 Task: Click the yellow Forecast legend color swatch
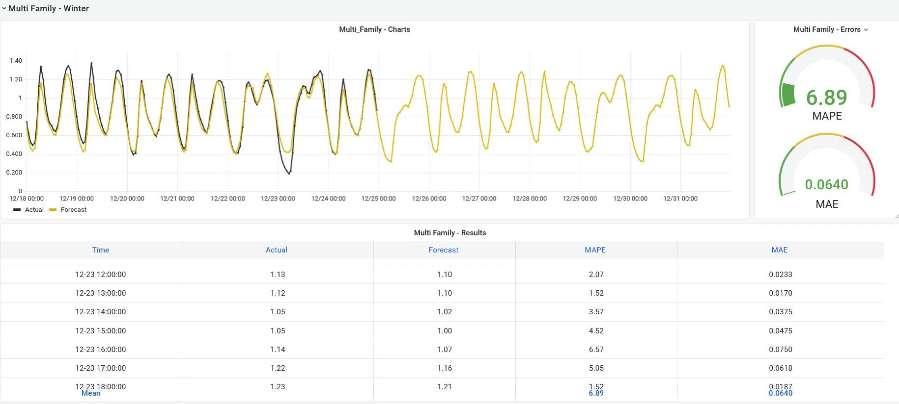pos(53,210)
